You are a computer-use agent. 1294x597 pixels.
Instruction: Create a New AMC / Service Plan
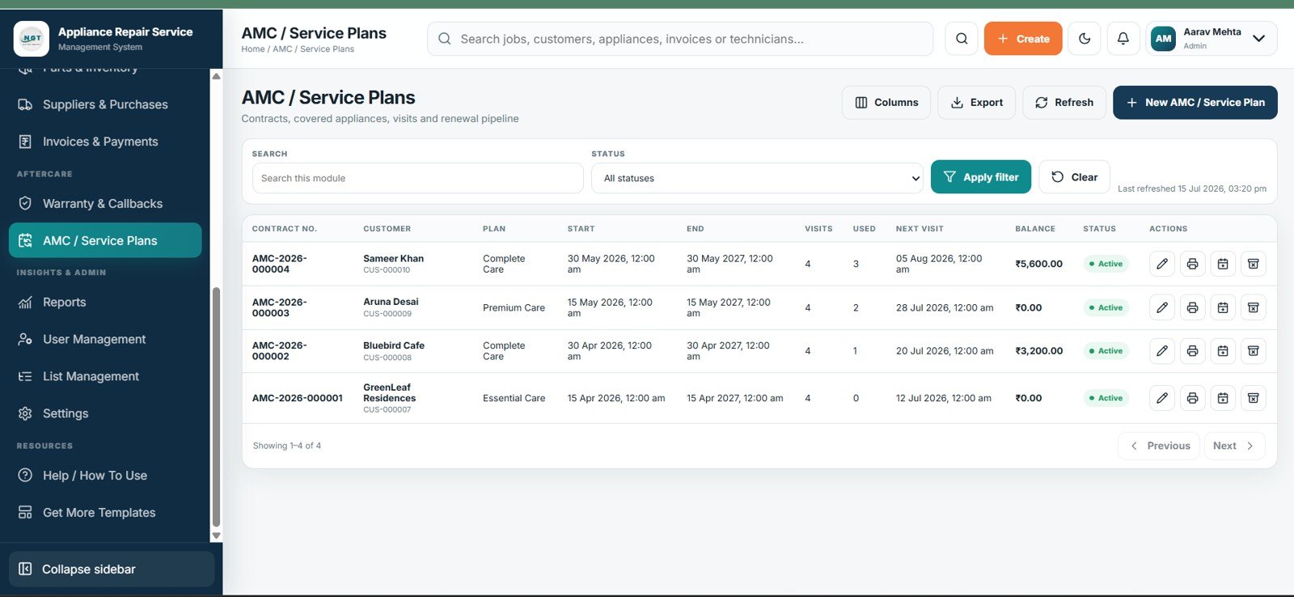1195,103
